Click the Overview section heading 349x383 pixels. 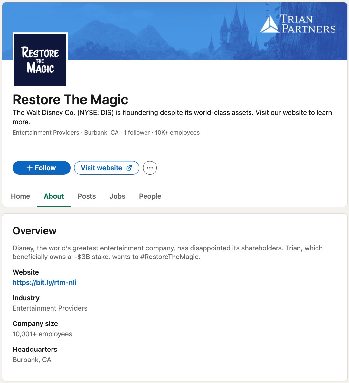34,231
